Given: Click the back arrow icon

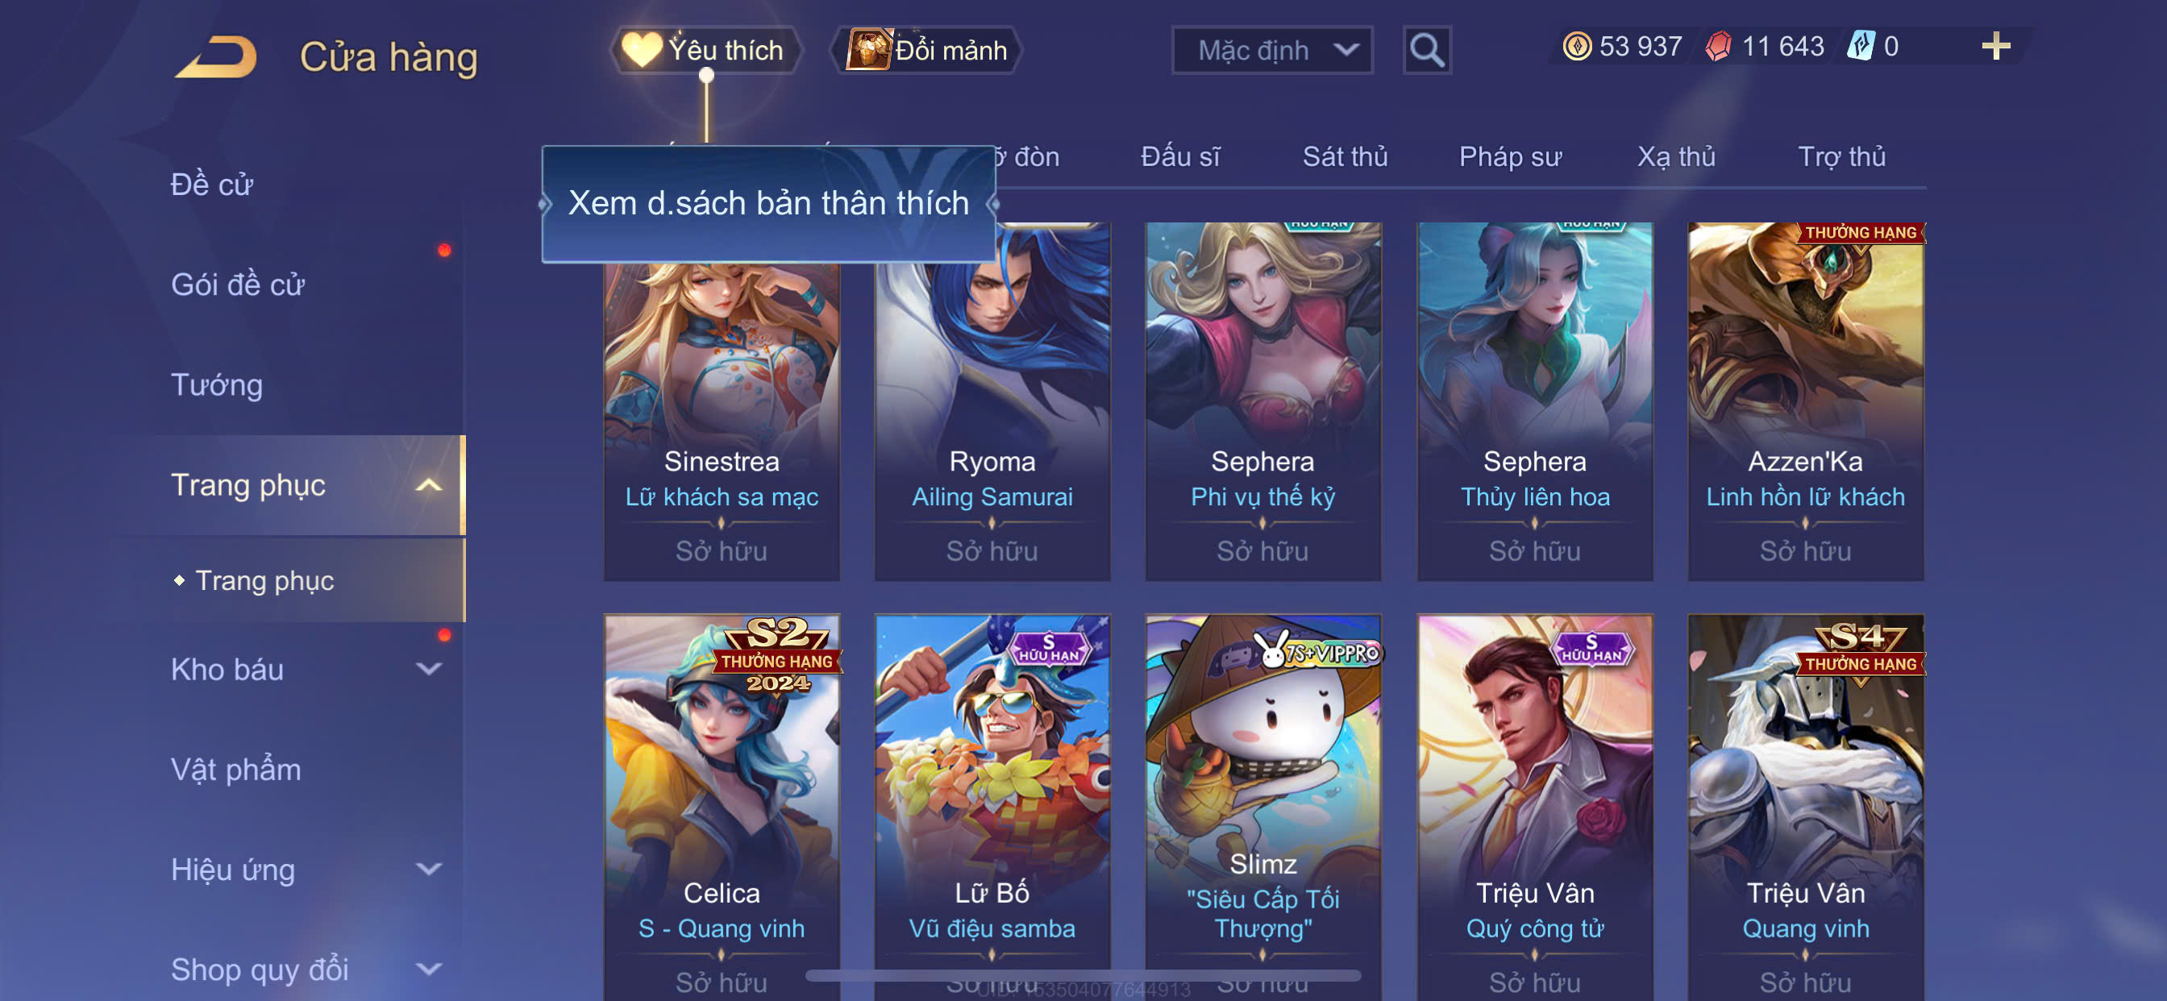Looking at the screenshot, I should (216, 57).
